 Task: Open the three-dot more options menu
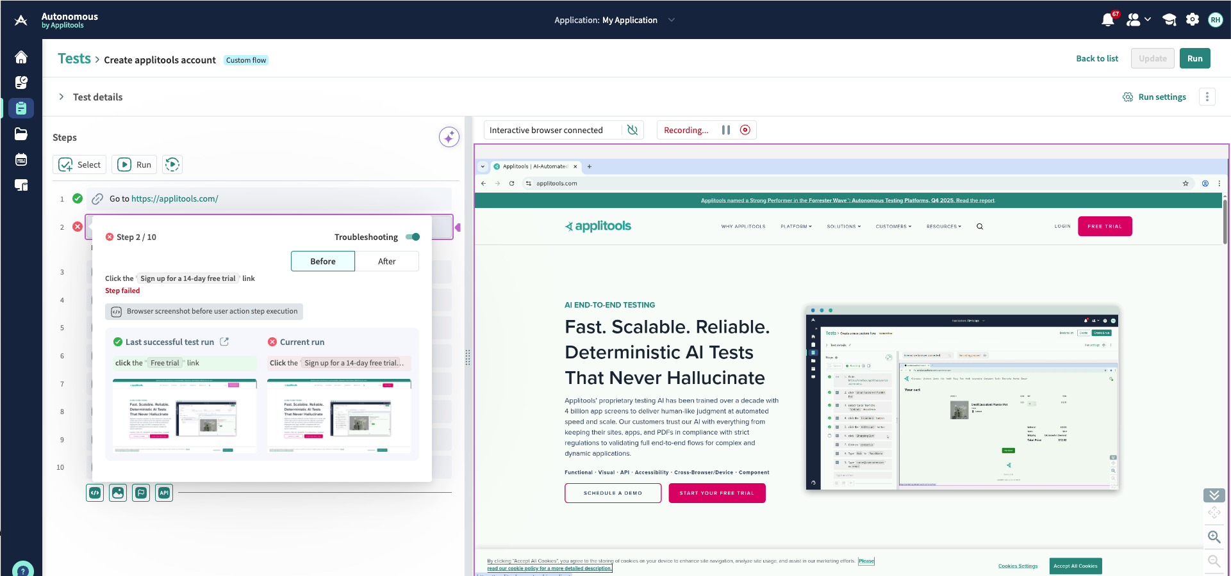1207,97
